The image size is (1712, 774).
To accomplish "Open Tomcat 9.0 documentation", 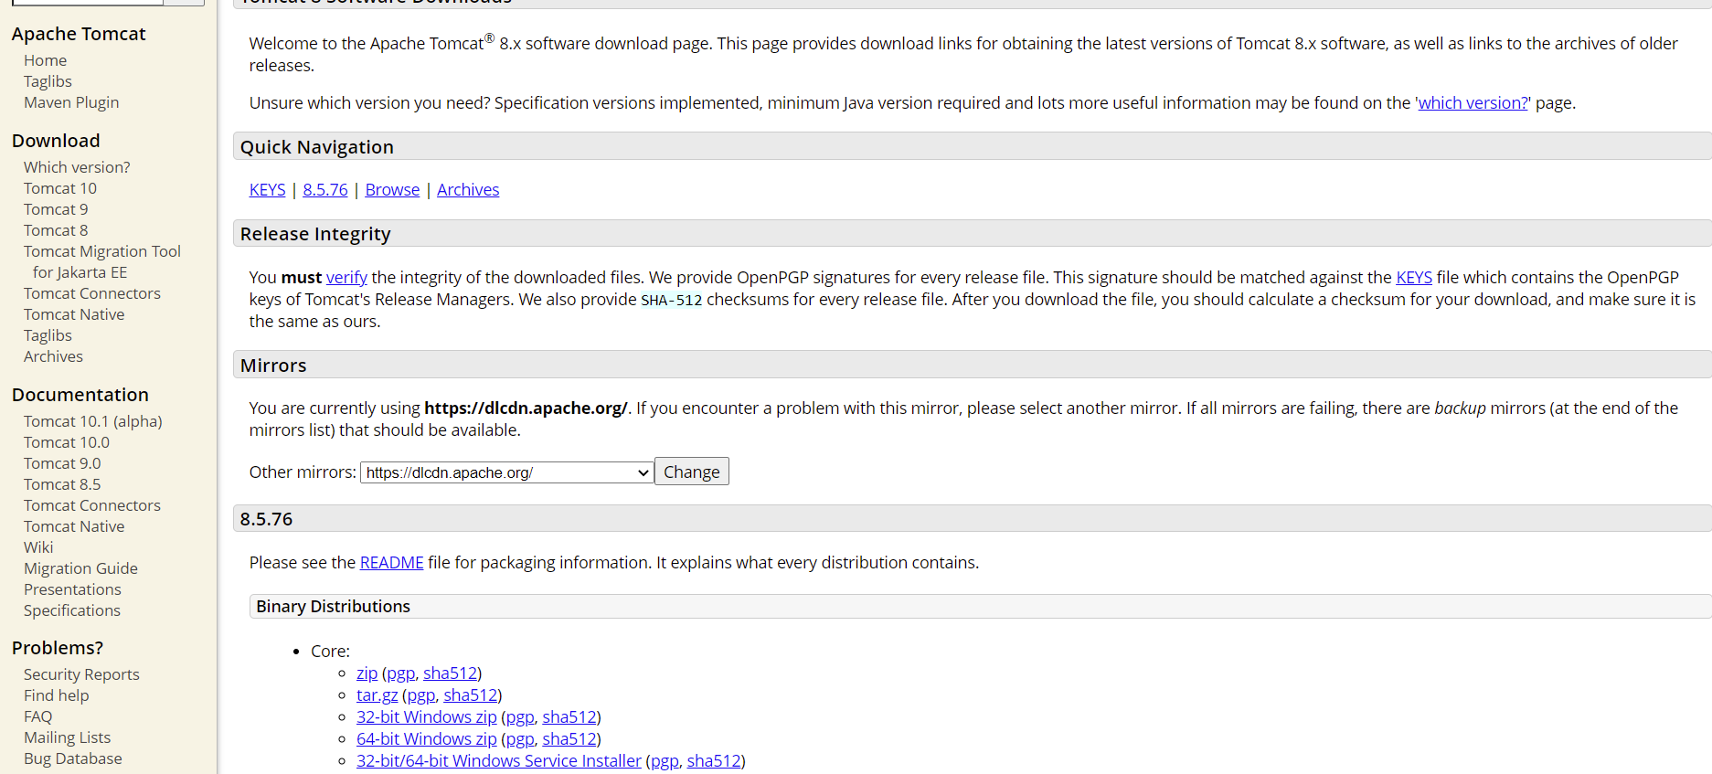I will tap(62, 463).
